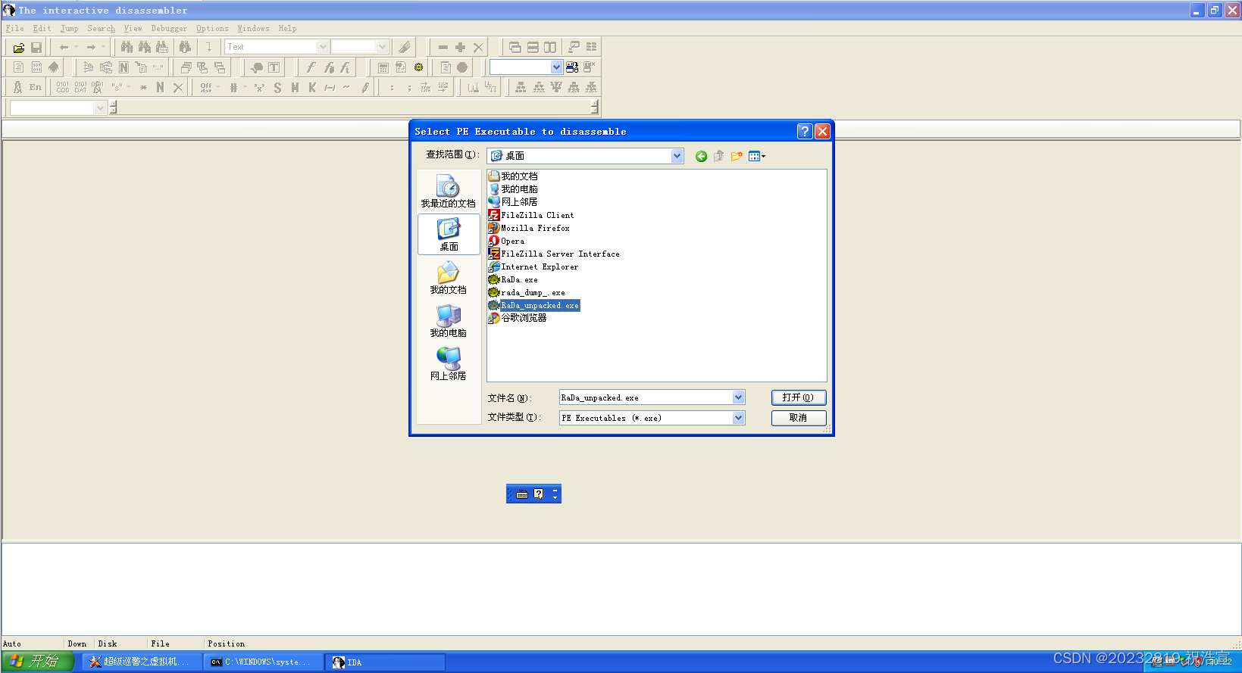Open the Jump menu
Image resolution: width=1242 pixels, height=673 pixels.
point(69,29)
